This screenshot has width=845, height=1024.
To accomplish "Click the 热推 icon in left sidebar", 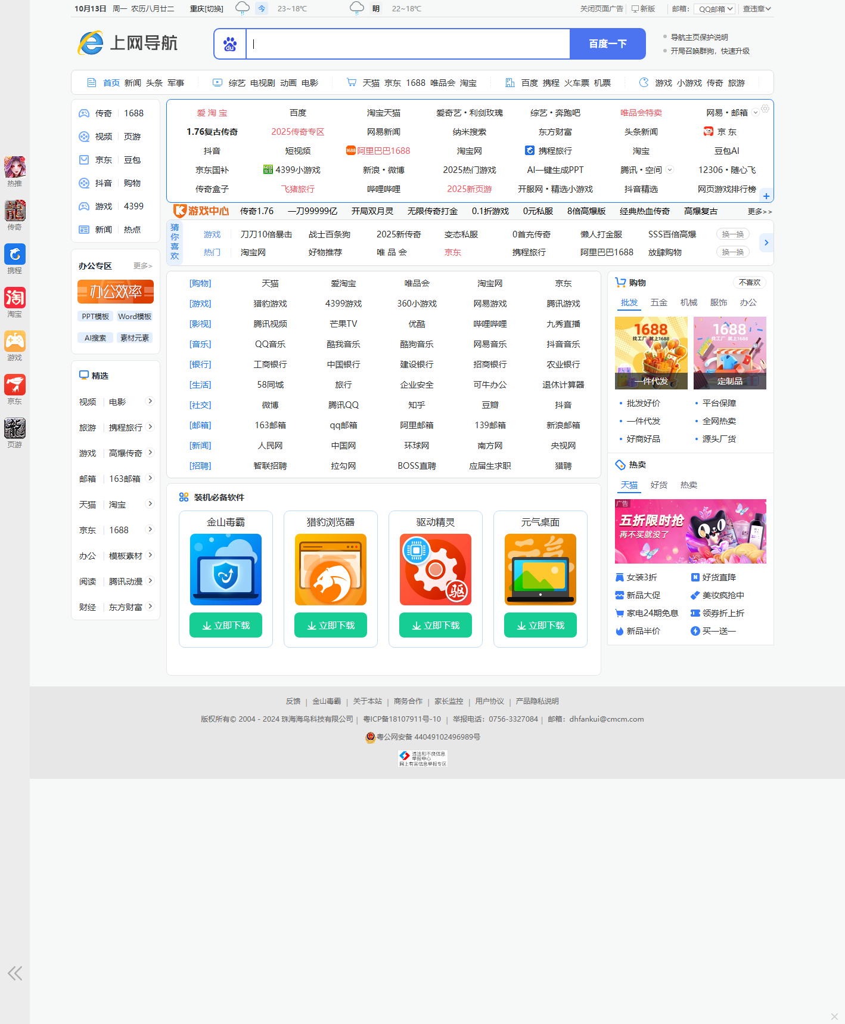I will (15, 167).
